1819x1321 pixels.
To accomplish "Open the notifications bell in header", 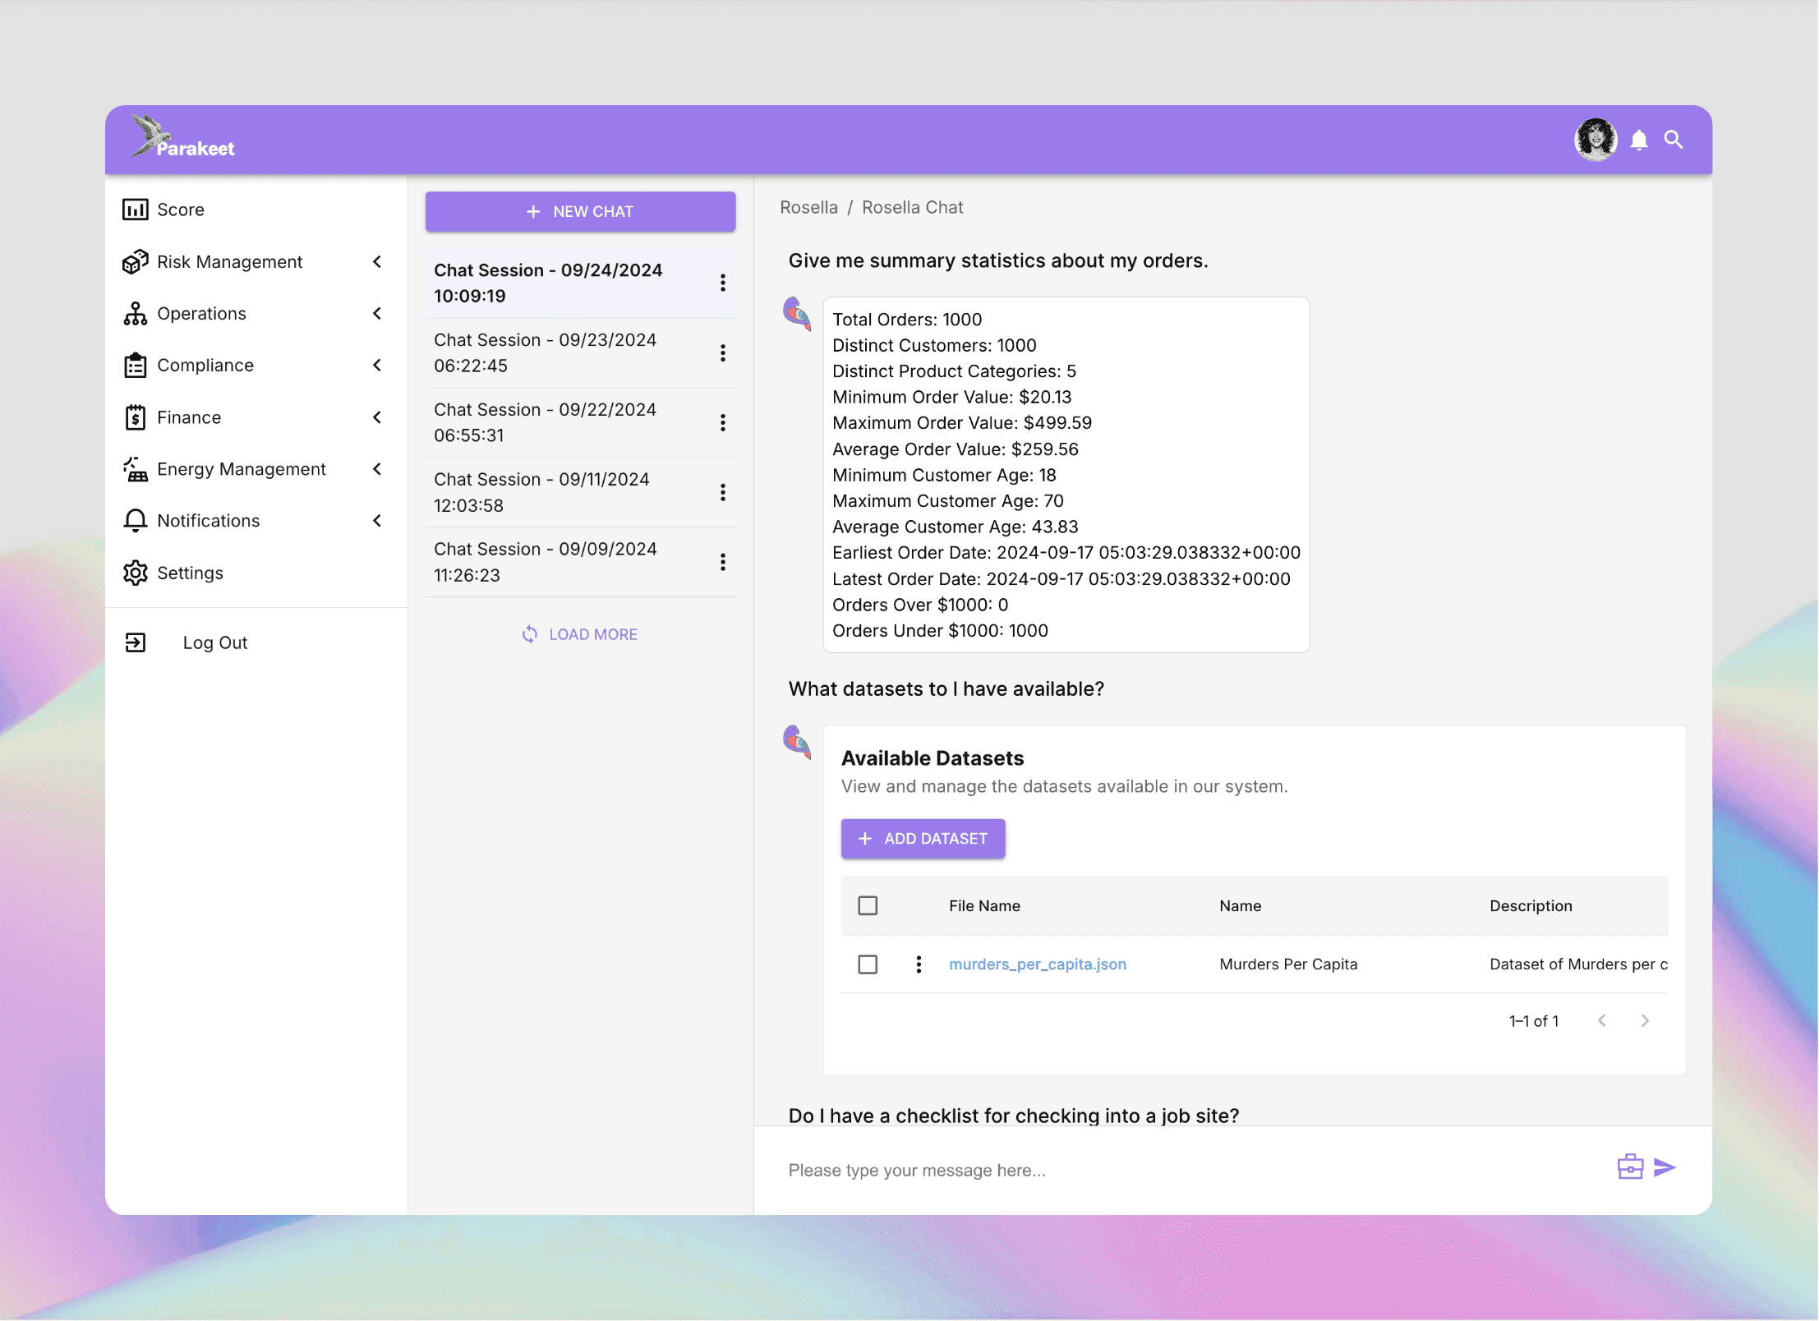I will pos(1639,140).
